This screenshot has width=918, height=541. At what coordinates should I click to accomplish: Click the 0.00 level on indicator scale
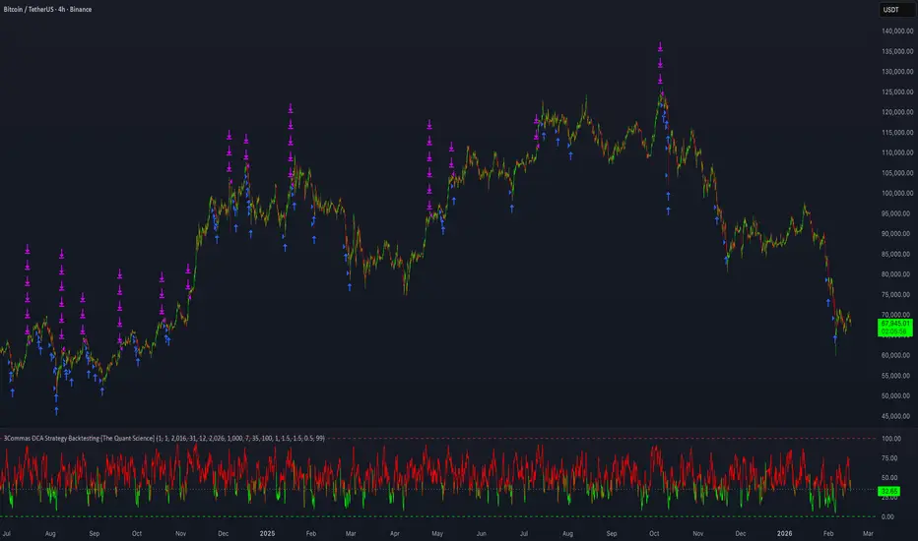(890, 516)
